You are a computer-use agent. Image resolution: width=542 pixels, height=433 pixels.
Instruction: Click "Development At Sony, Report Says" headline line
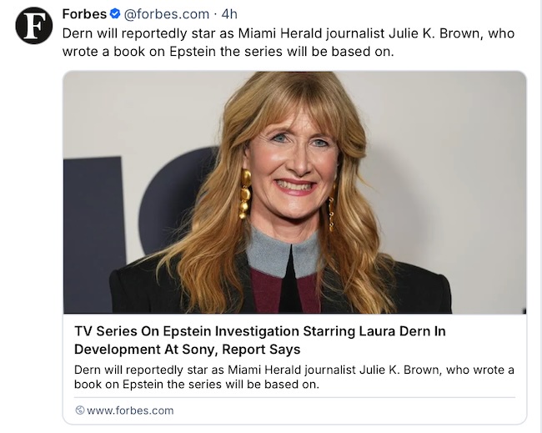pyautogui.click(x=187, y=349)
